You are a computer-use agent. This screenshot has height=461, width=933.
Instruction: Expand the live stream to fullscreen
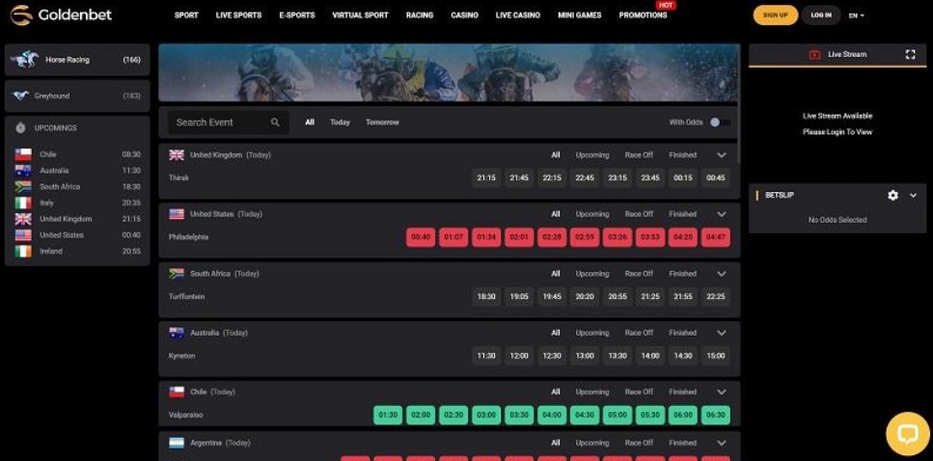tap(910, 55)
